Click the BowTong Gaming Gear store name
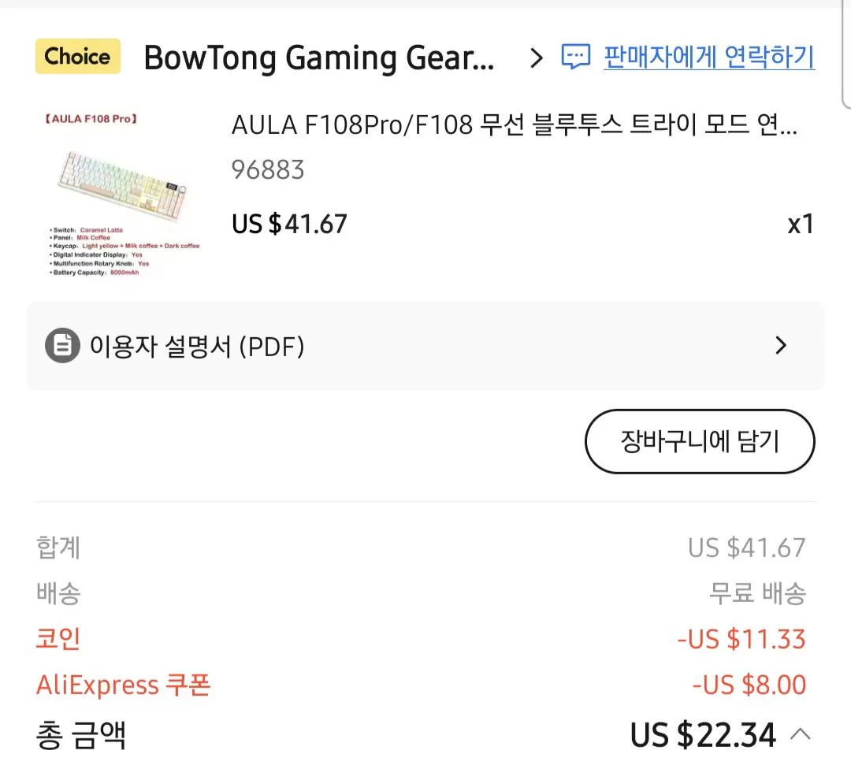Image resolution: width=851 pixels, height=780 pixels. coord(318,57)
